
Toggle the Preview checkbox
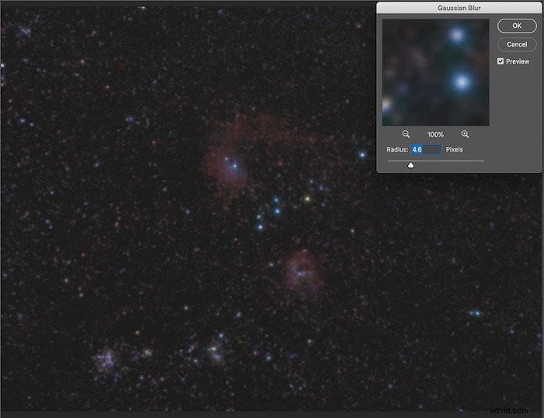tap(500, 61)
